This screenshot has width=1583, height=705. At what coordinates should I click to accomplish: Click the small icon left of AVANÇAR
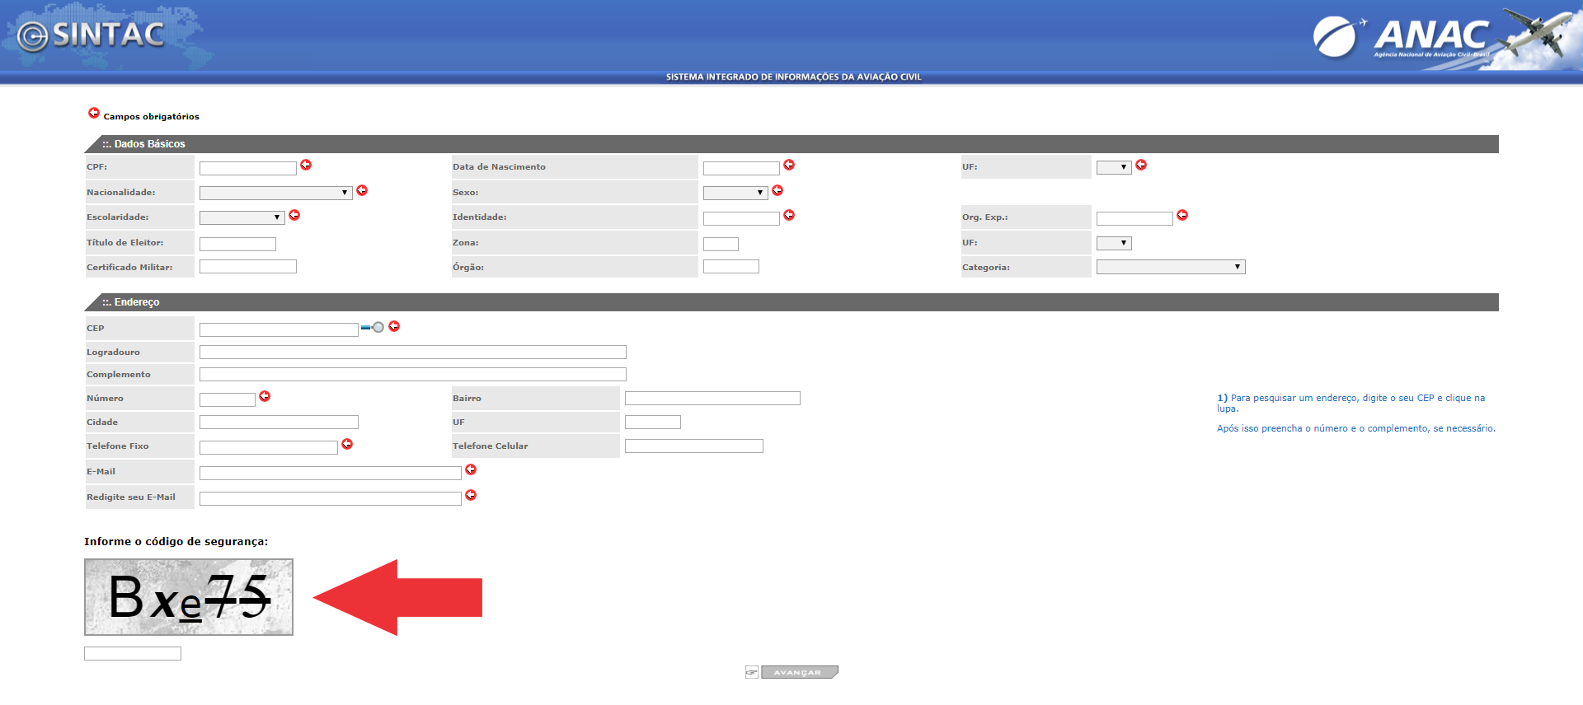coord(751,673)
